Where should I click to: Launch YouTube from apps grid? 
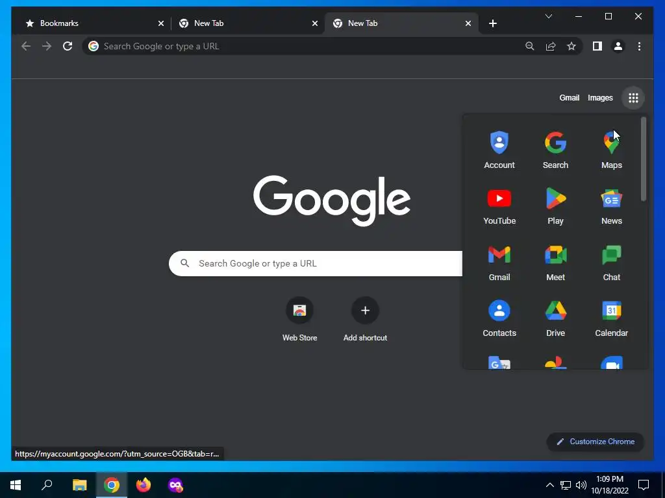click(x=499, y=206)
